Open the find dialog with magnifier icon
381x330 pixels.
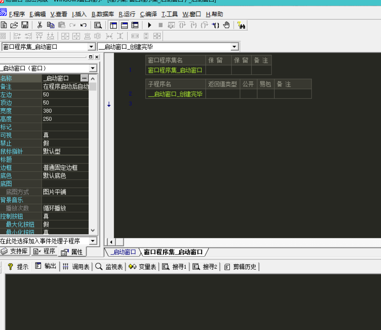pyautogui.click(x=98, y=25)
